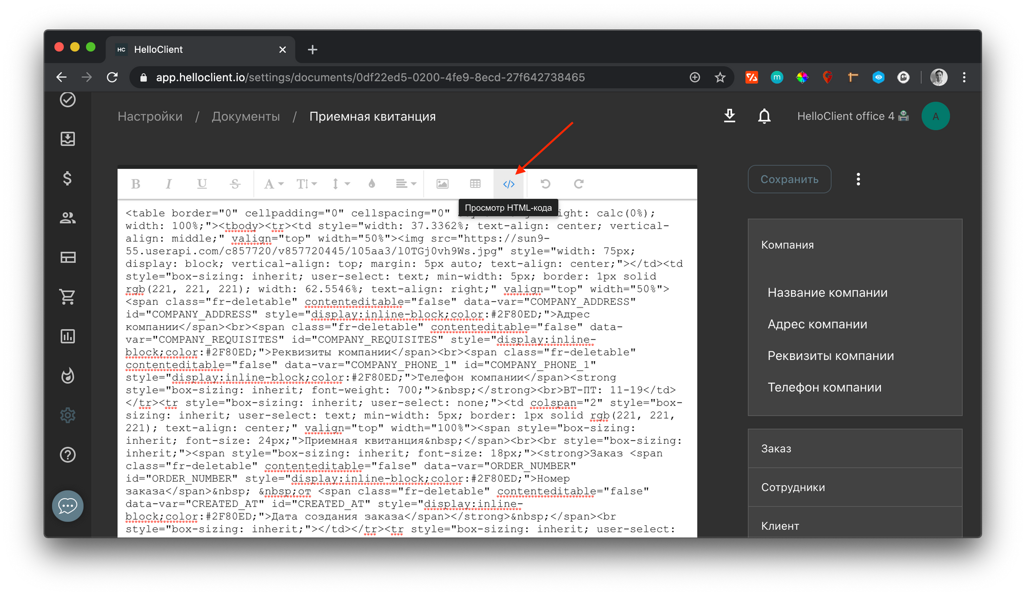Open help question mark in sidebar
Image resolution: width=1026 pixels, height=596 pixels.
pos(68,454)
